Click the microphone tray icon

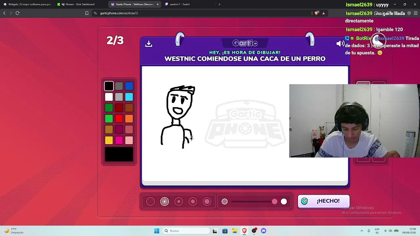369,231
